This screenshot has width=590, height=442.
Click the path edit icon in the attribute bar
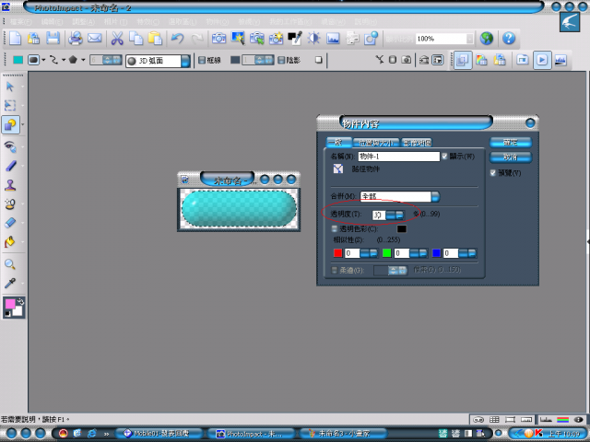coord(380,60)
